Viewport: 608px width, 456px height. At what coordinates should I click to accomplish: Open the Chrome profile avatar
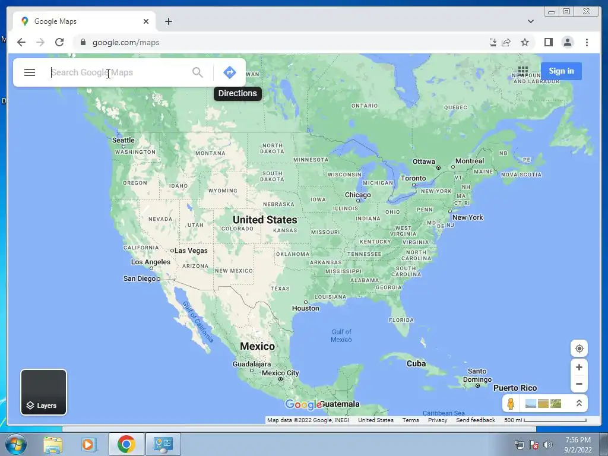coord(567,42)
